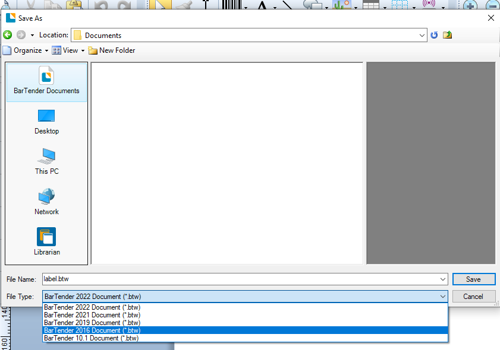Close the Save As dialog
Viewport: 500px width, 350px height.
coord(491,18)
